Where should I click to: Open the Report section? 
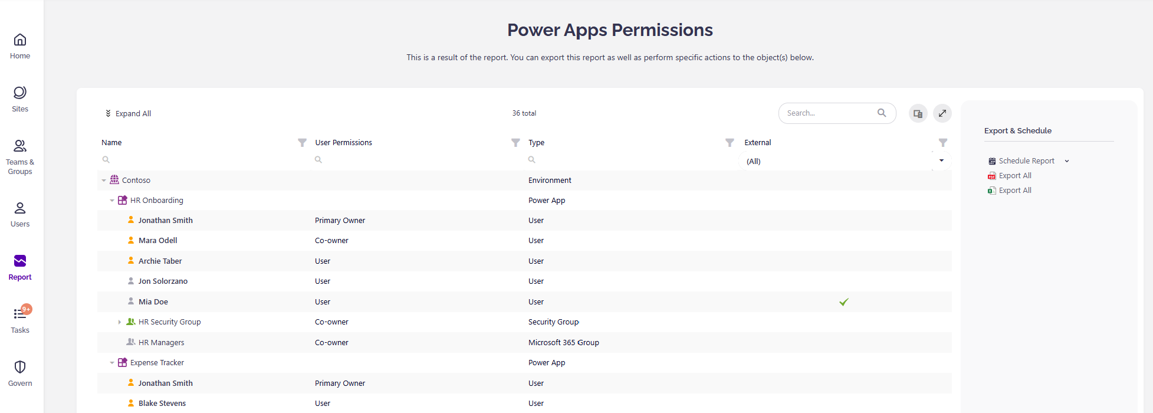pos(20,267)
